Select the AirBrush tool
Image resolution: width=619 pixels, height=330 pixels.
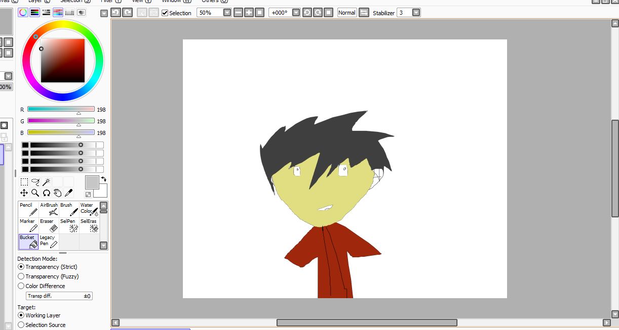click(x=49, y=209)
